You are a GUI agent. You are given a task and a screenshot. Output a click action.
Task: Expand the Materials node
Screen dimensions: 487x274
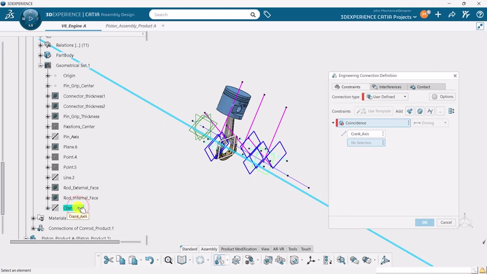click(33, 218)
